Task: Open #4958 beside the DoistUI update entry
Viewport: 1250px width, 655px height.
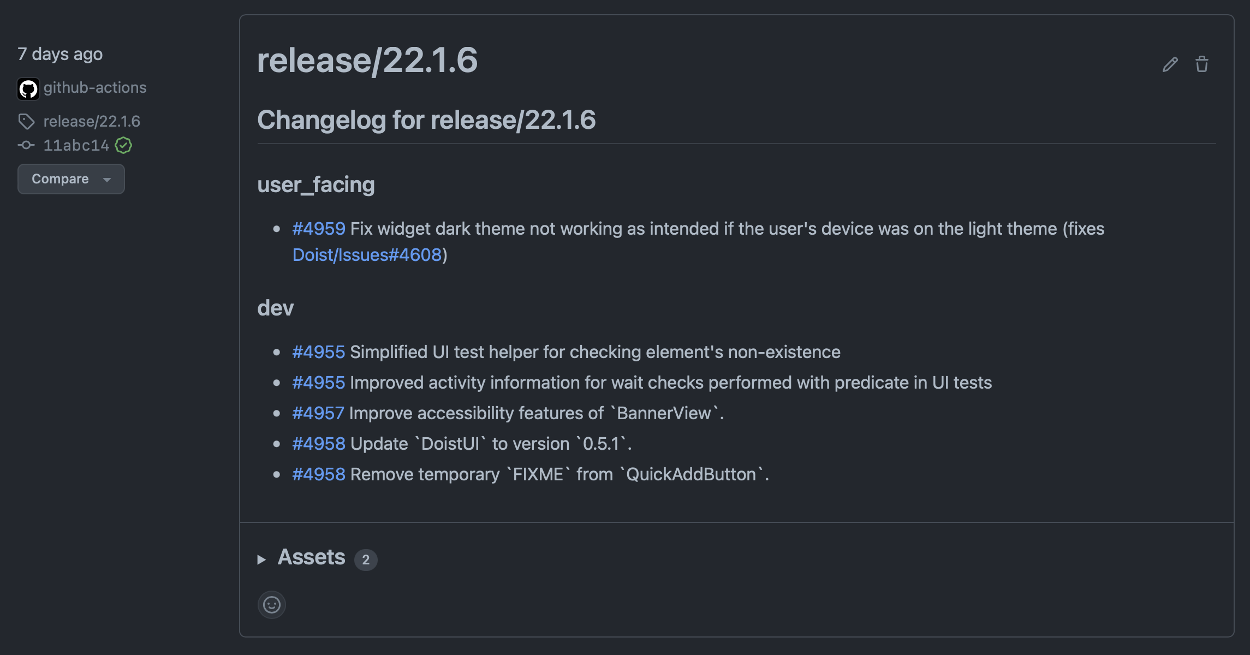Action: [x=319, y=444]
